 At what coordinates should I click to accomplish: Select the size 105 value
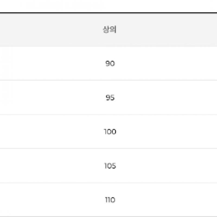(x=110, y=166)
